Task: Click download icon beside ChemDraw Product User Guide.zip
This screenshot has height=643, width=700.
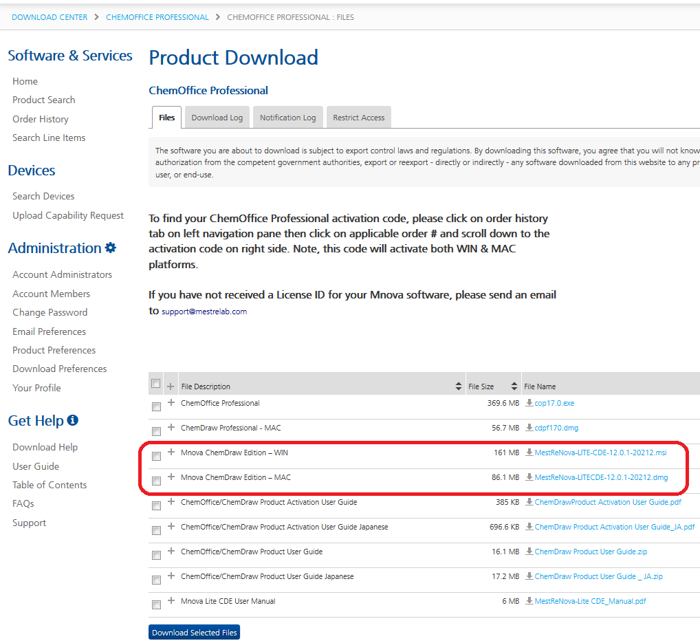Action: (529, 552)
